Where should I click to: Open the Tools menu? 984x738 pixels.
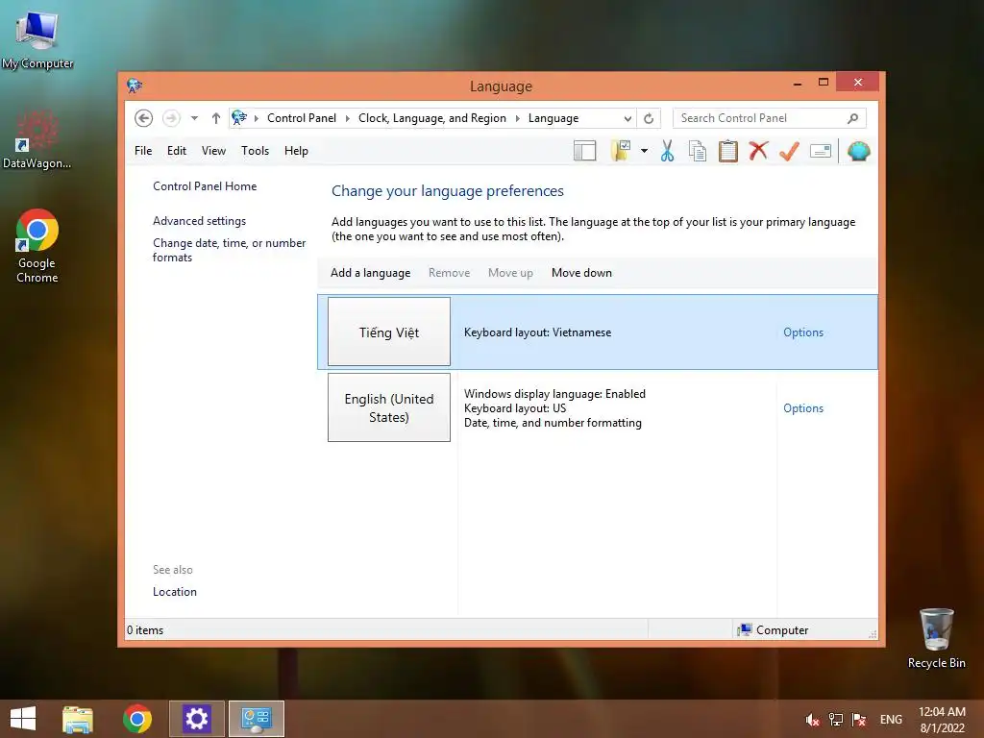pyautogui.click(x=255, y=151)
